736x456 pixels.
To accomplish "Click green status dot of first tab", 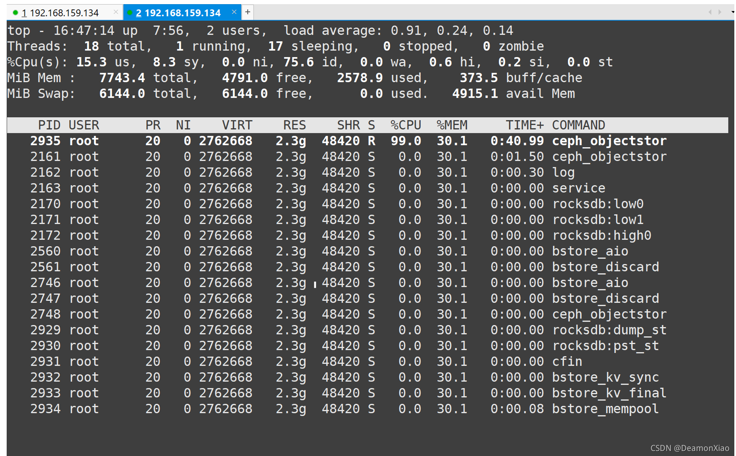I will point(15,13).
